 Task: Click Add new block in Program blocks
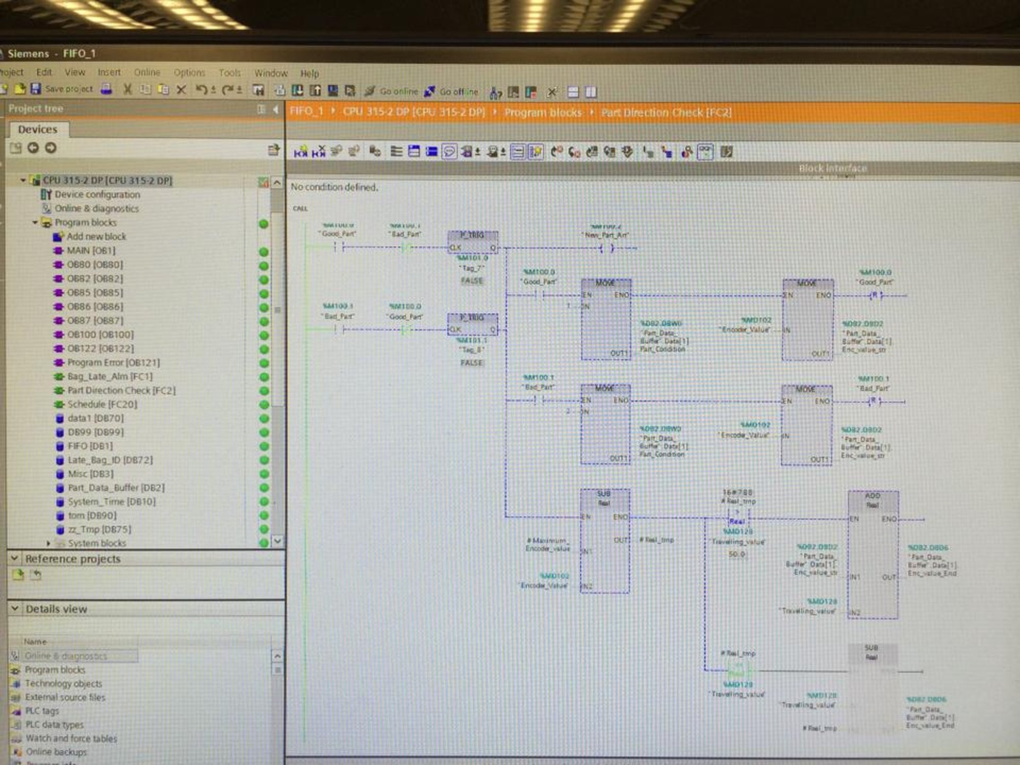96,237
